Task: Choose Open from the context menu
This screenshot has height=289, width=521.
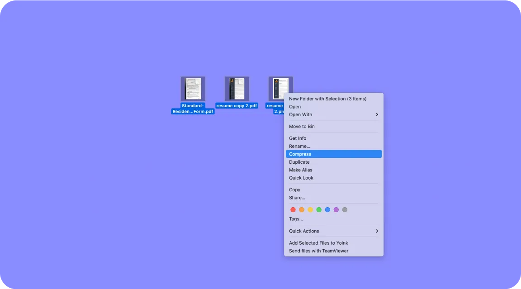Action: tap(334, 107)
